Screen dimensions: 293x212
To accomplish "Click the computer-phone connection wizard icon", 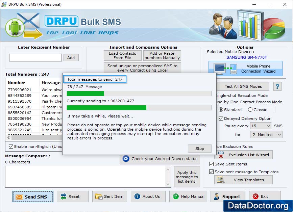I will pyautogui.click(x=225, y=69).
